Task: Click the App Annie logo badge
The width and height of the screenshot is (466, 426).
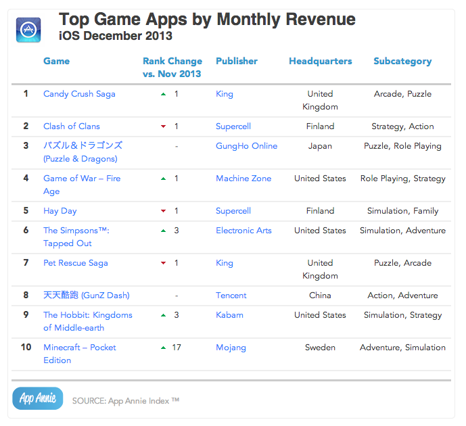Action: click(38, 398)
